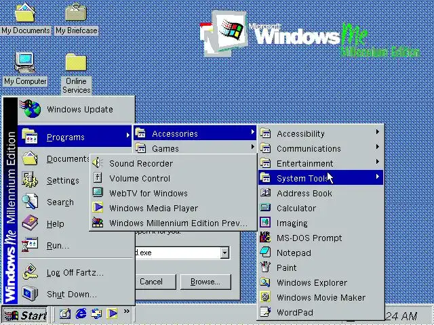Image resolution: width=434 pixels, height=325 pixels.
Task: Click the Search magnifier icon
Action: 30,201
